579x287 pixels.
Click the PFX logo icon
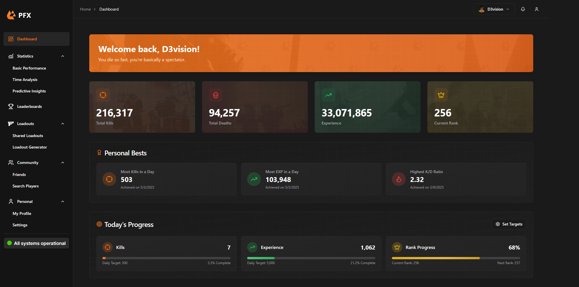tap(11, 15)
